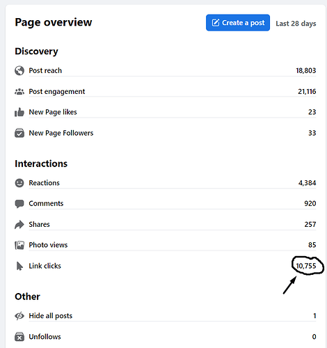Select the Hide all posts label
The width and height of the screenshot is (327, 348).
pyautogui.click(x=51, y=316)
